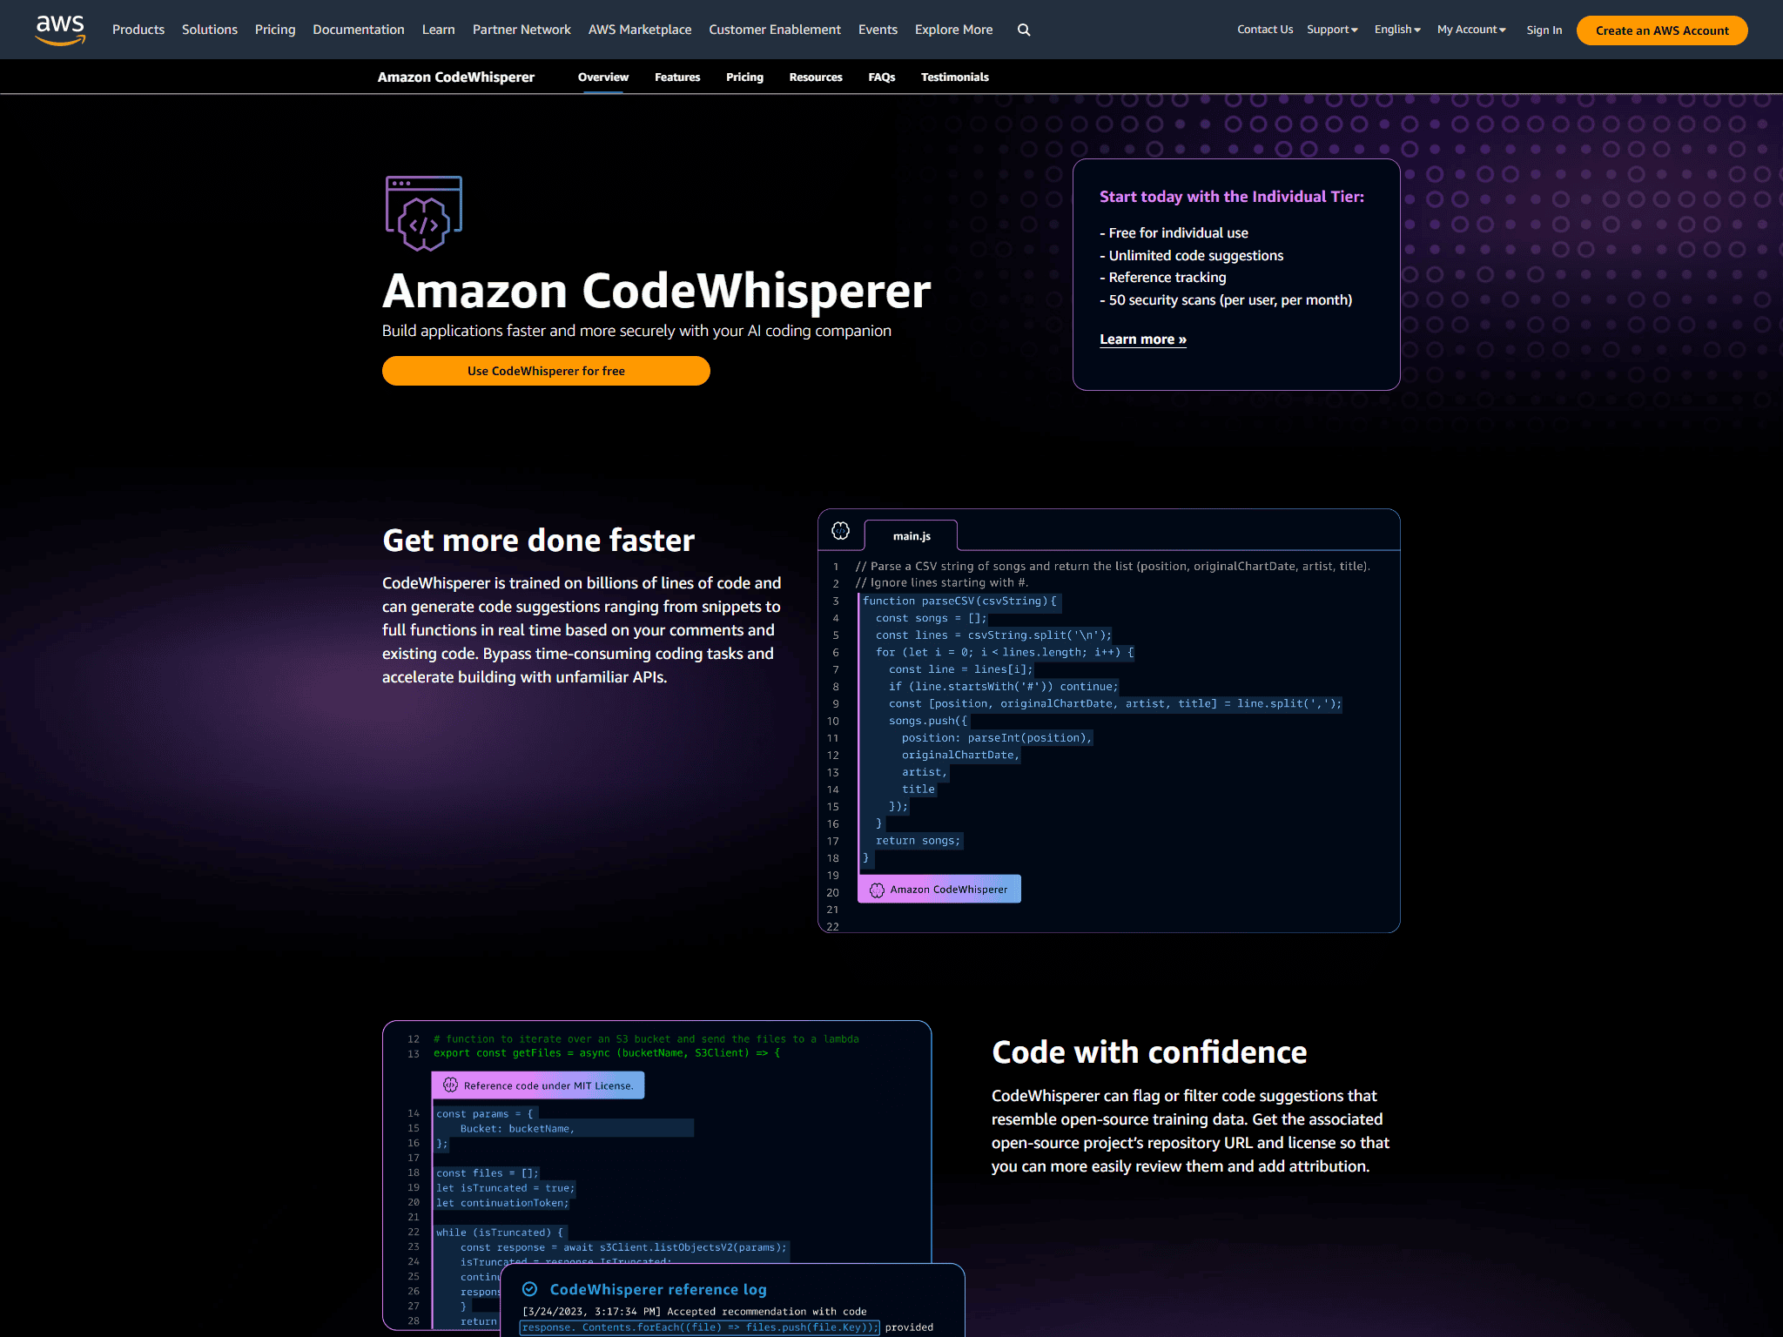Click the 'Code with confidence' heading

coord(1149,1052)
